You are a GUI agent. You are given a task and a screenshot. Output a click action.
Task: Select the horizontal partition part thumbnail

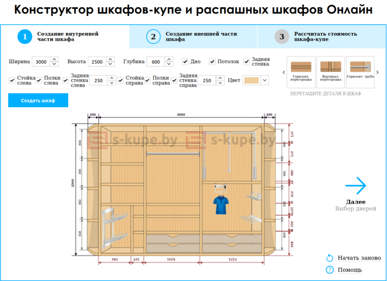click(x=301, y=72)
